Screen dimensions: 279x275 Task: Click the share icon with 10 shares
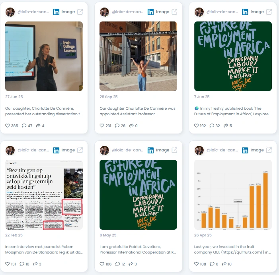coord(224,264)
